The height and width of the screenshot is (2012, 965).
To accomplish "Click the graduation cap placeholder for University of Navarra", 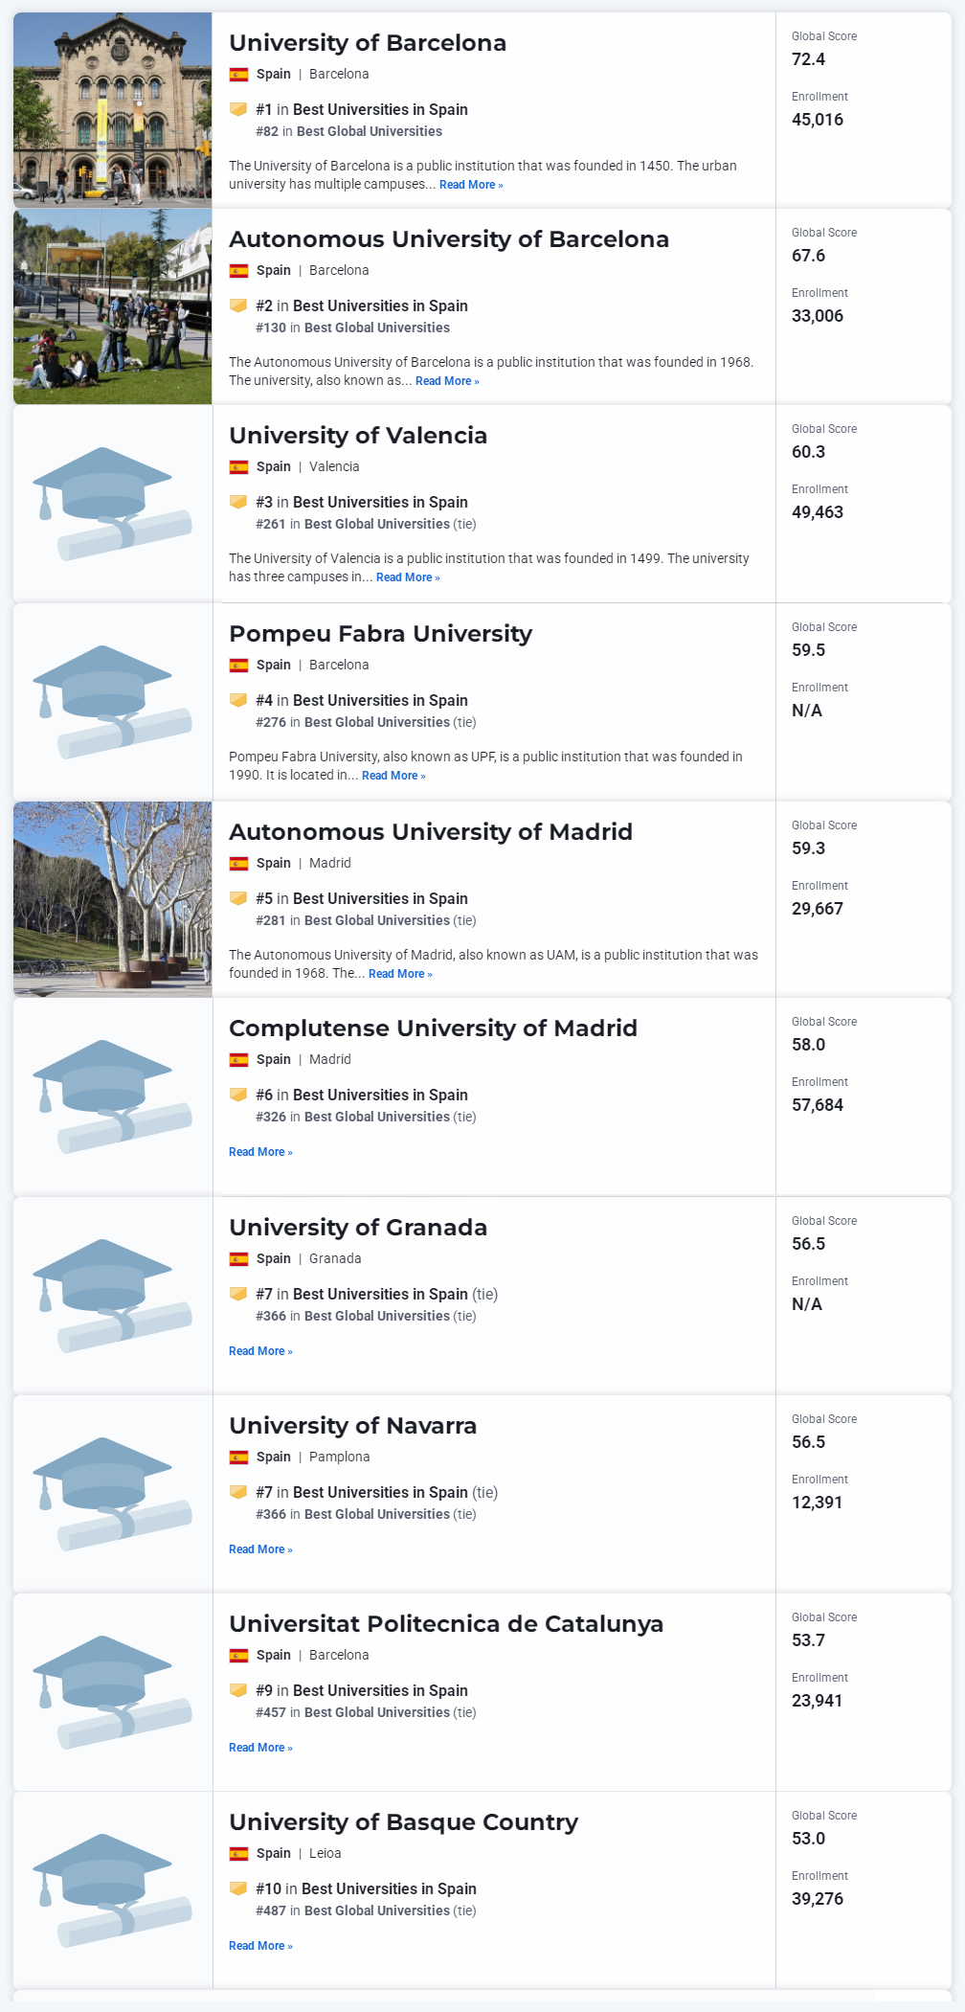I will click(x=112, y=1494).
